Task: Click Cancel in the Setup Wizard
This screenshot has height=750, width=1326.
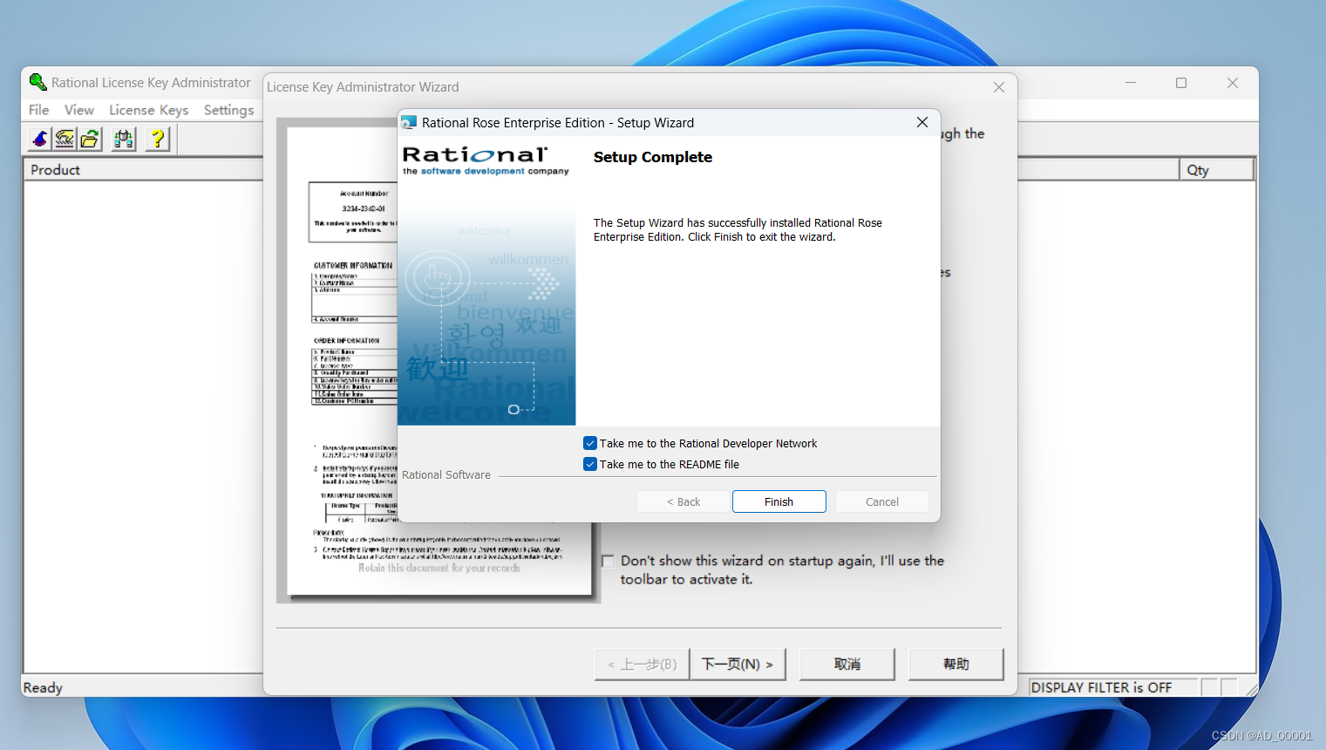Action: (x=881, y=501)
